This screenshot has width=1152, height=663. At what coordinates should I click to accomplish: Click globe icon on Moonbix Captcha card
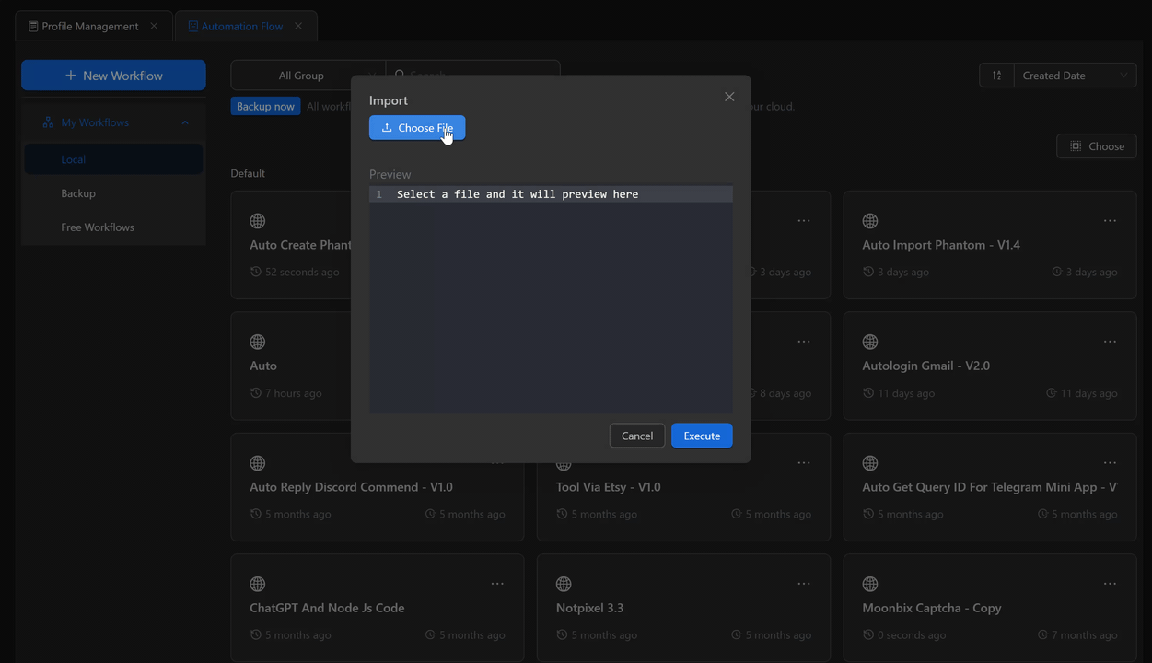[x=870, y=584]
